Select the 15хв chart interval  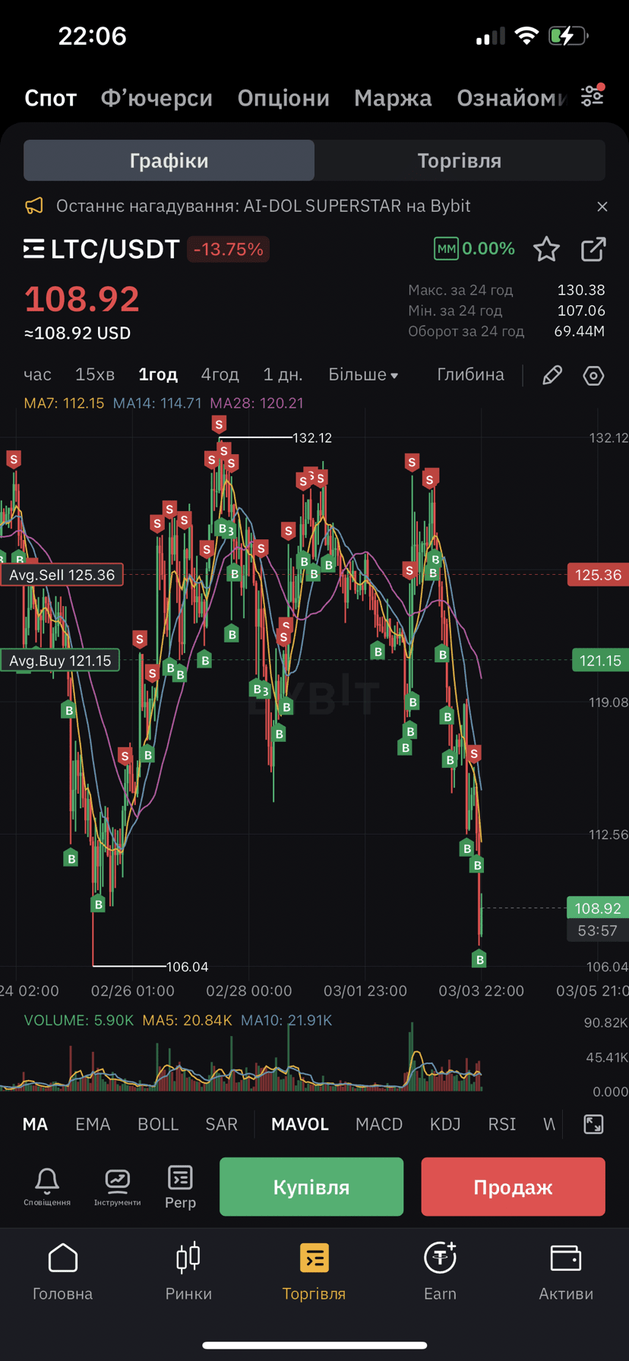pyautogui.click(x=95, y=374)
